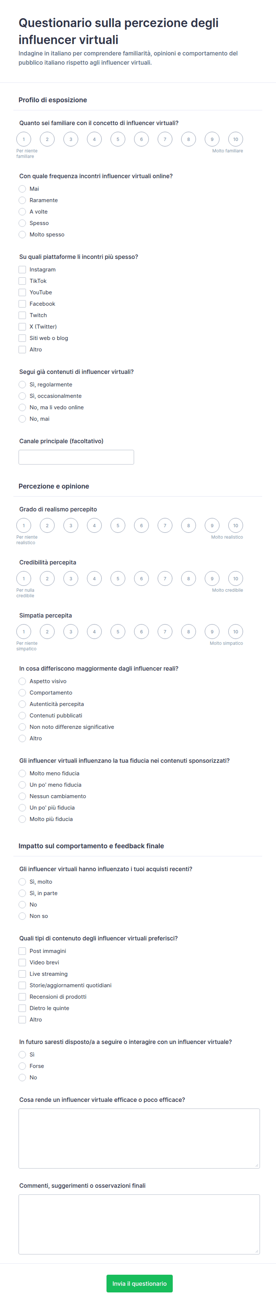The width and height of the screenshot is (276, 1307).
Task: Pick 1 on 'Simpatia percepita' scale
Action: tap(24, 632)
